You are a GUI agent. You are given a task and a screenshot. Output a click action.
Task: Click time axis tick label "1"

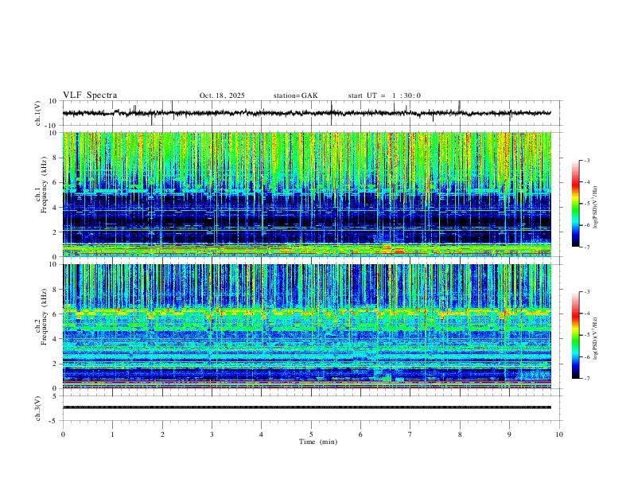(112, 434)
